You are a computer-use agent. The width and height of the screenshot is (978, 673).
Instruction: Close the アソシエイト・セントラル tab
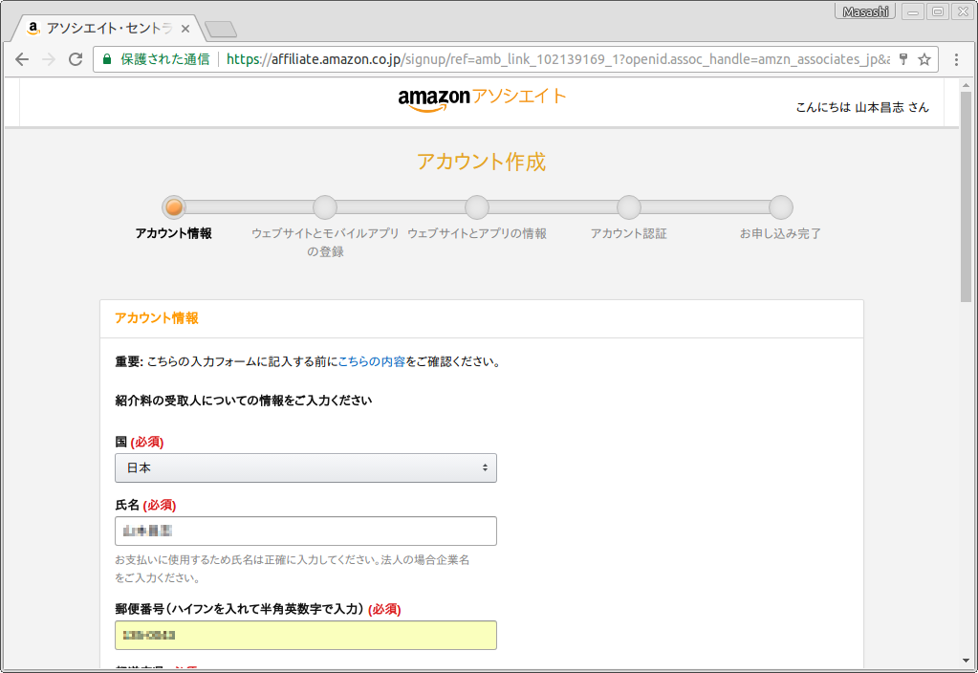[x=185, y=29]
